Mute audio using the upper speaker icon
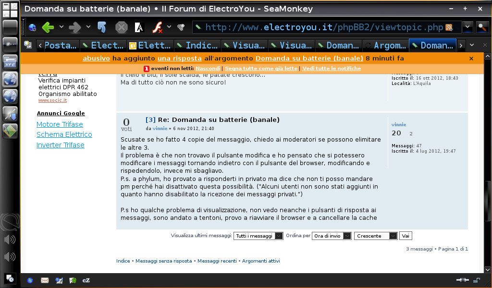Screen dimensions: 492x288 pos(10,239)
